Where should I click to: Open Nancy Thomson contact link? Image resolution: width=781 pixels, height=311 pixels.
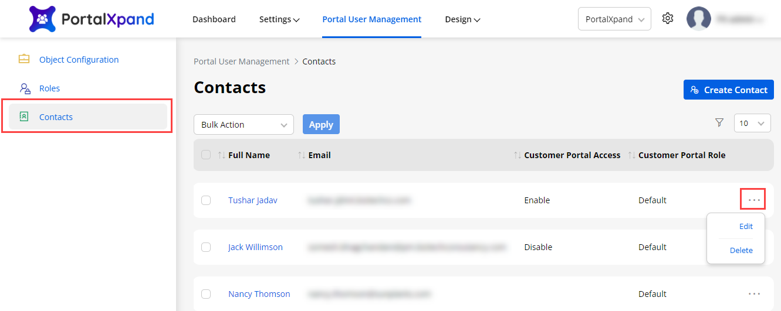point(259,294)
